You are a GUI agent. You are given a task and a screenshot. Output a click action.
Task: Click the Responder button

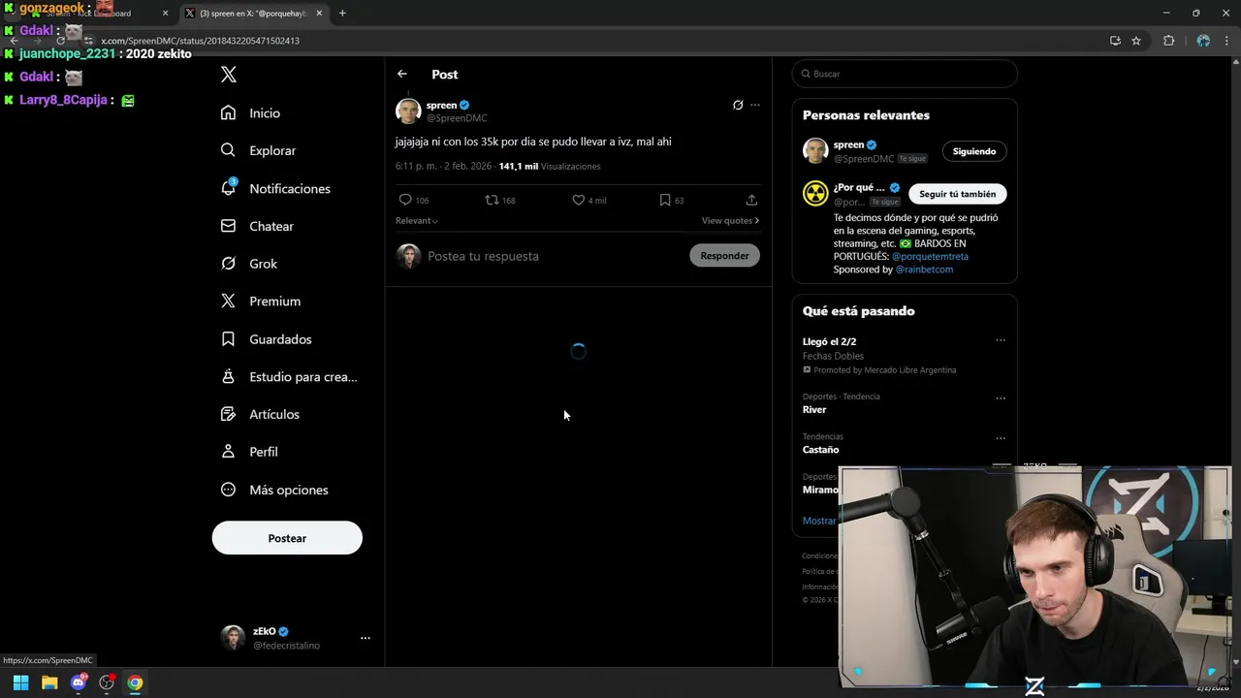pyautogui.click(x=724, y=256)
